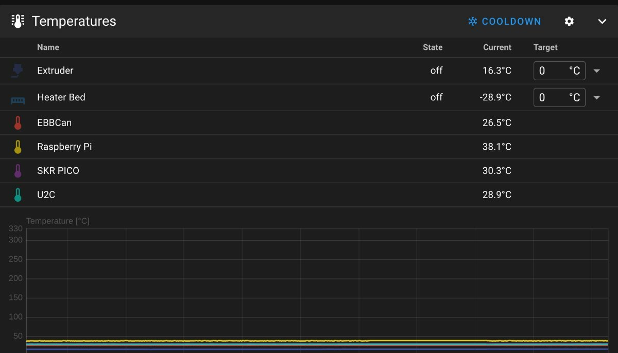Open Heater Bed temperature presets dropdown
This screenshot has width=618, height=353.
click(x=597, y=97)
